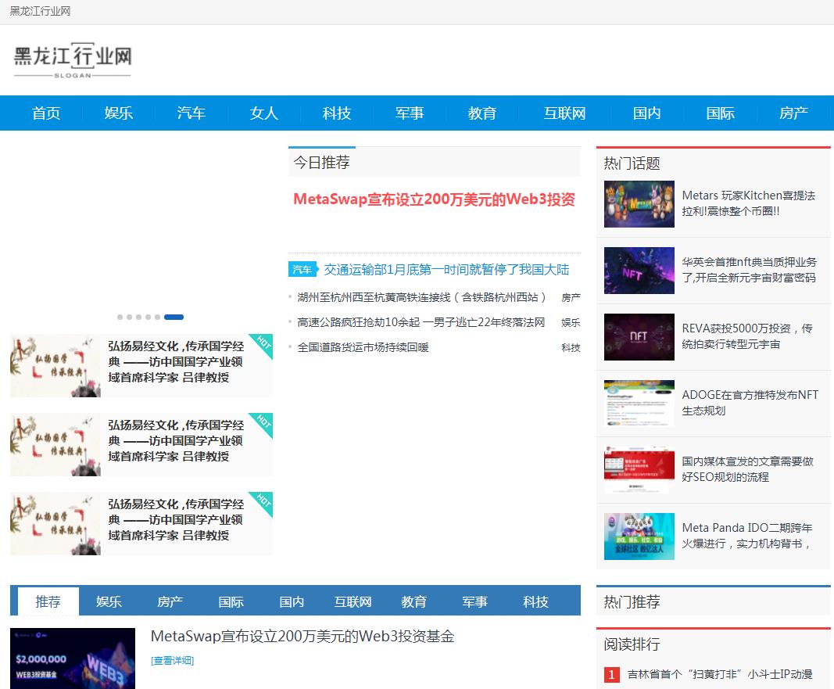Switch to the 教育 tab in lower tab bar
The width and height of the screenshot is (834, 689).
413,601
